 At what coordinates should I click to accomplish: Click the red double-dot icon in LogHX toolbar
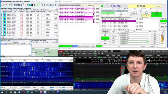point(26,5)
